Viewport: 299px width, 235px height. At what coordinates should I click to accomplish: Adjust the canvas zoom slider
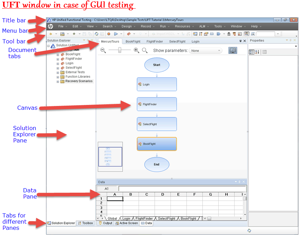[x=119, y=50]
